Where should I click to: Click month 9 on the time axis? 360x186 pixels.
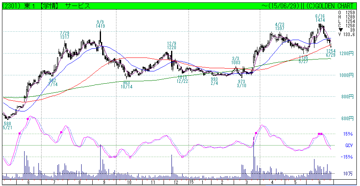[x=105, y=182]
